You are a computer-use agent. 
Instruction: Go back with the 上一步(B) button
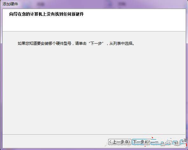tap(120, 142)
